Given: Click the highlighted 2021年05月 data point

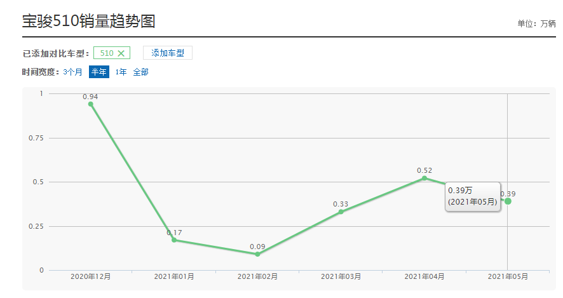Looking at the screenshot, I should point(508,201).
